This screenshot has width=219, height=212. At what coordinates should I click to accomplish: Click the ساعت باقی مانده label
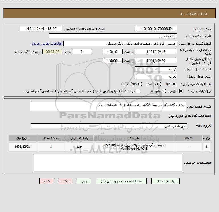pos(28,52)
